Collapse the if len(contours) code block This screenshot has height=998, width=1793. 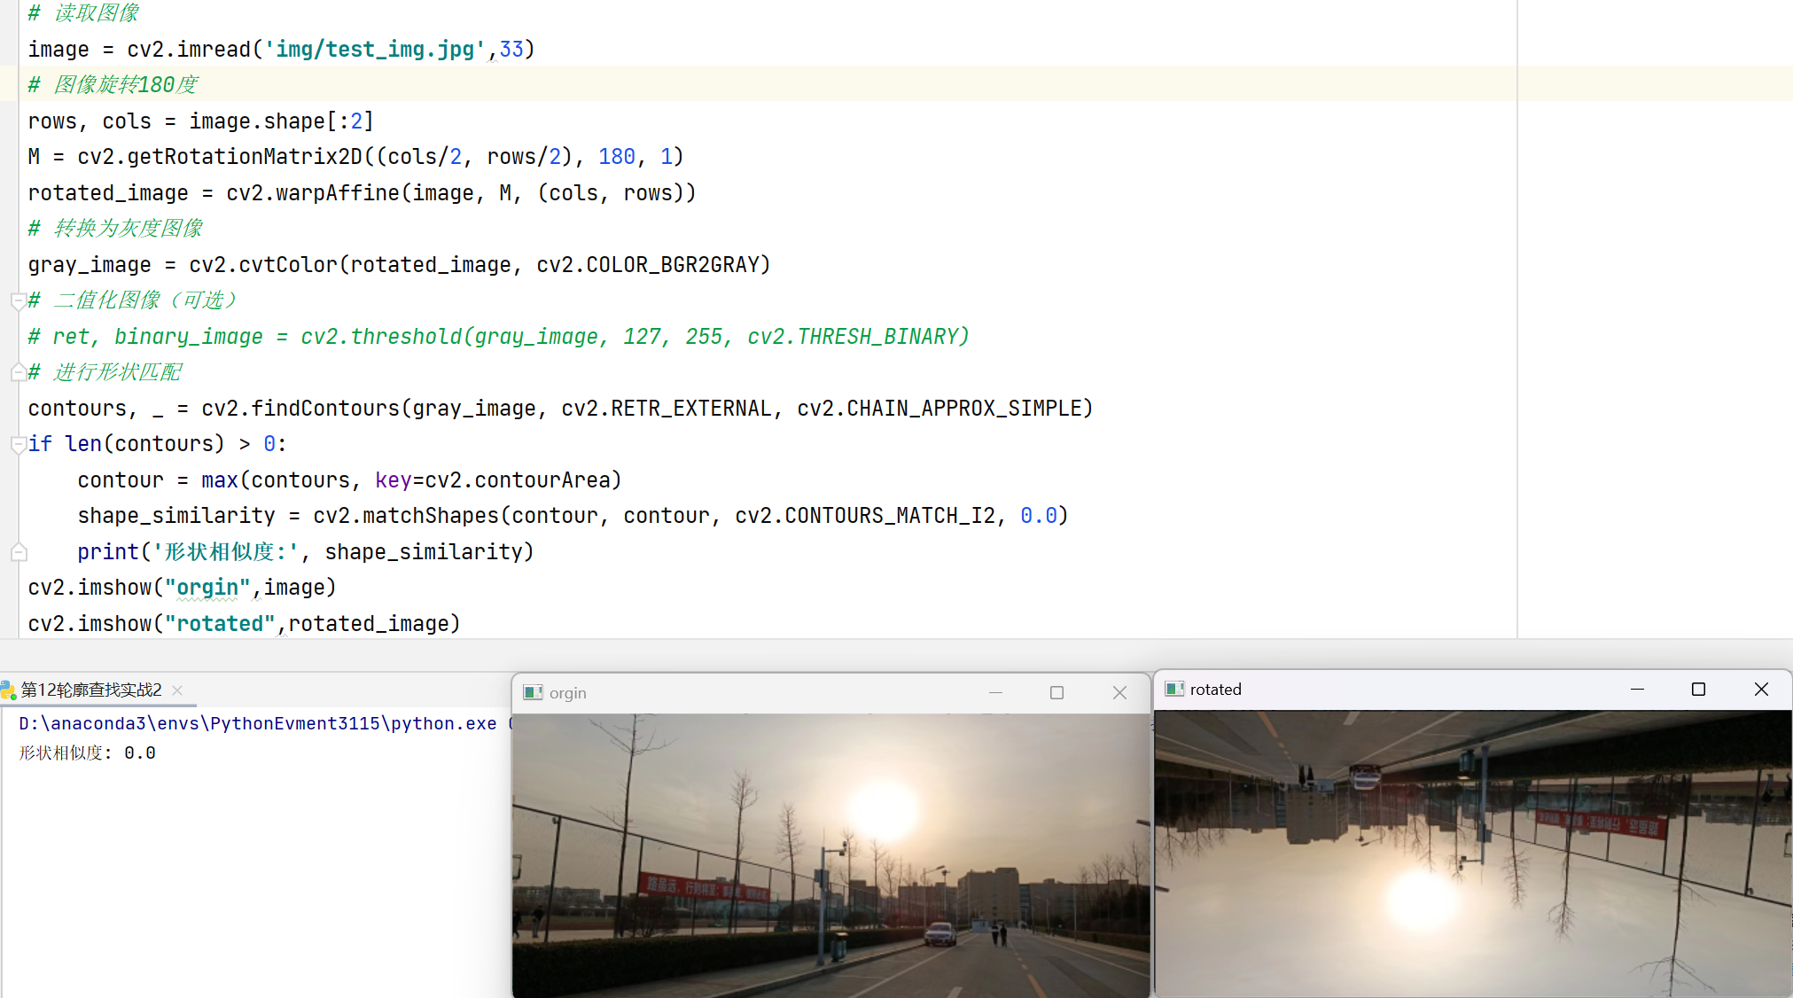pos(18,444)
